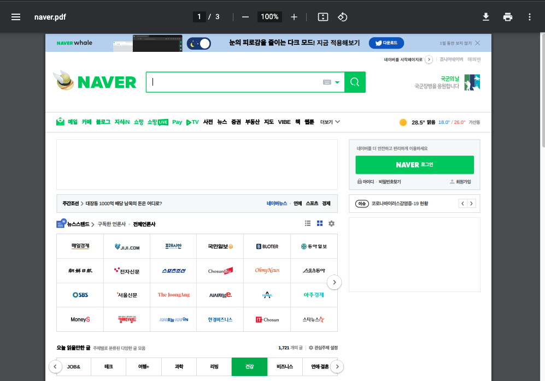Click the MoneyS press logo

[80, 319]
